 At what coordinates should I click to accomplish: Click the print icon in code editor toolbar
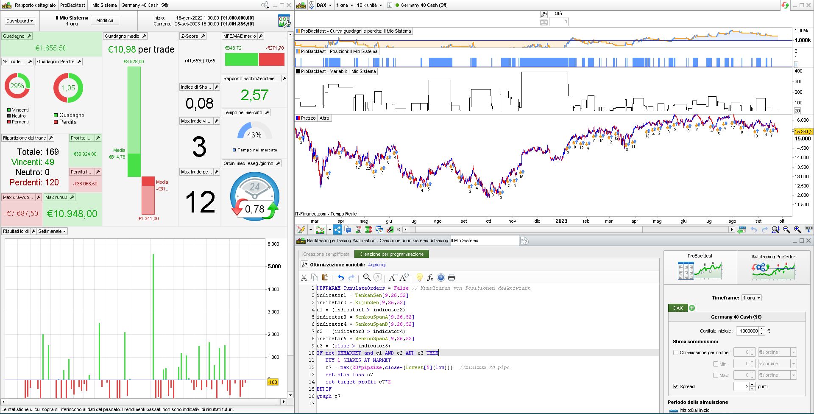click(x=452, y=277)
